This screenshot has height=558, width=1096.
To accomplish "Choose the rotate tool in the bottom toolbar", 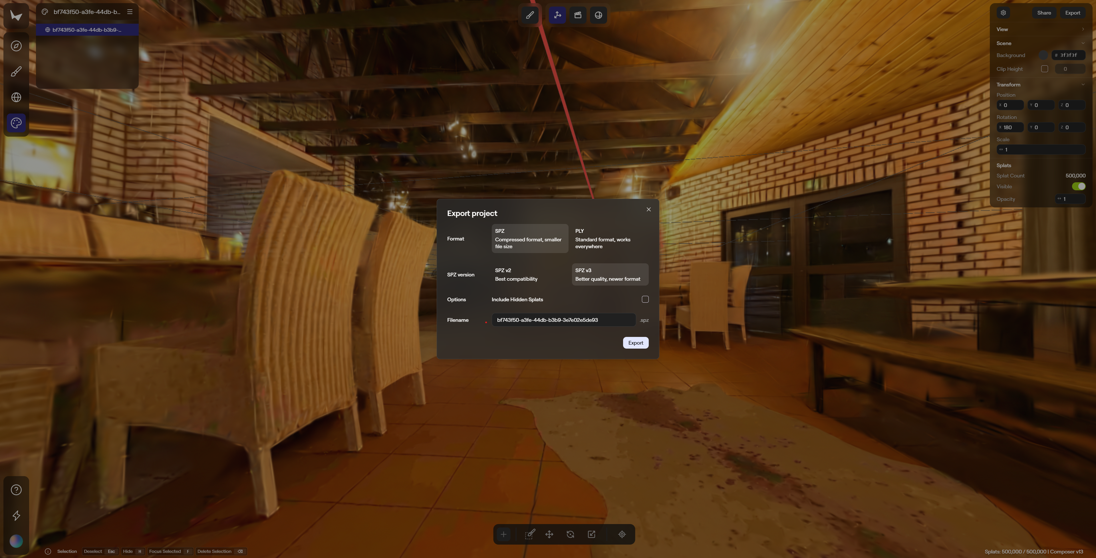I will pos(570,534).
